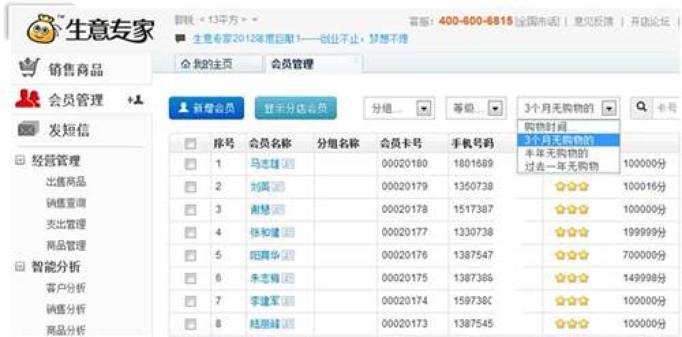Open 商品管理 in sidebar
Screen dimensions: 682x337
click(x=66, y=246)
